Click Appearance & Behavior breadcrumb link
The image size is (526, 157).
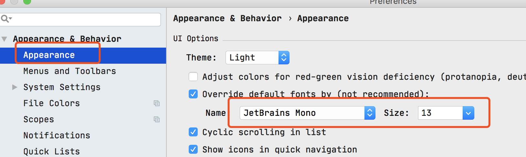227,18
